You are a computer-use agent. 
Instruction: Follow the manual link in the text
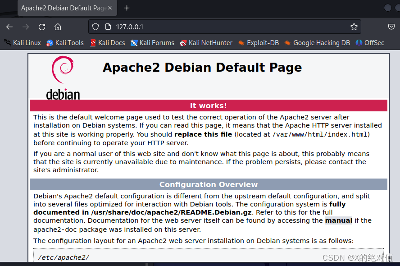[x=339, y=220]
